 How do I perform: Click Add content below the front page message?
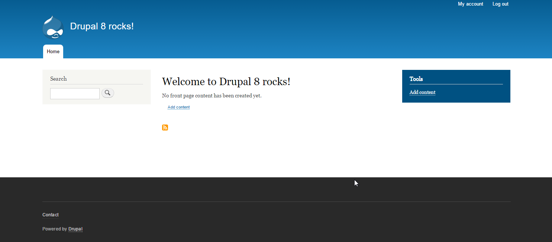(178, 107)
